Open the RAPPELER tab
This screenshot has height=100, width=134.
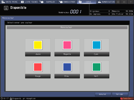point(48,2)
